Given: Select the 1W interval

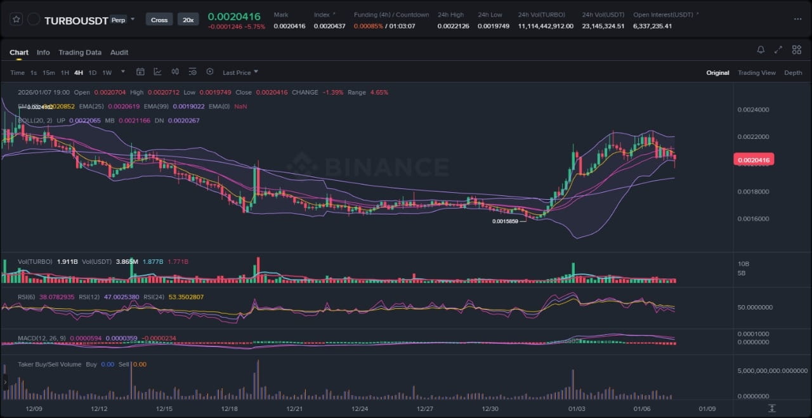Looking at the screenshot, I should (107, 73).
